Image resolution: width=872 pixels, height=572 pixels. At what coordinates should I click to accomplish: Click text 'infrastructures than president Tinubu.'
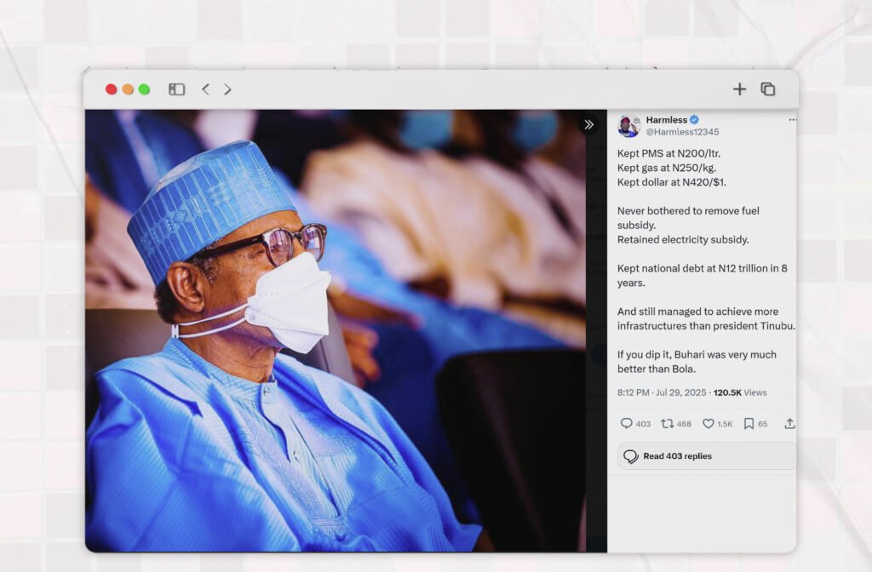706,326
